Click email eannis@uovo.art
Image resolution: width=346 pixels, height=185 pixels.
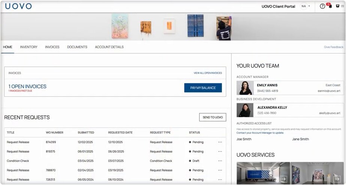point(329,91)
